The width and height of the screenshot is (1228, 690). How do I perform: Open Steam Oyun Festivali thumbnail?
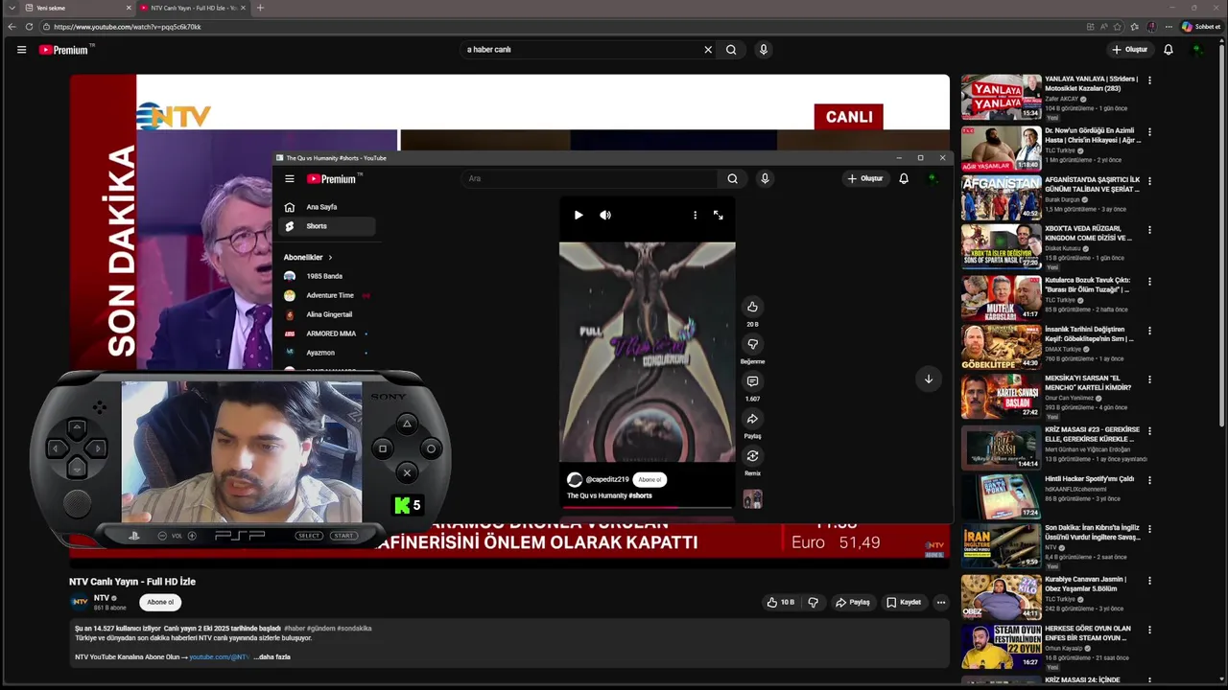pyautogui.click(x=1001, y=646)
